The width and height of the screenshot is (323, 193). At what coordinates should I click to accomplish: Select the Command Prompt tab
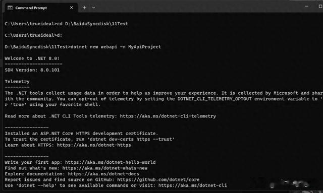(x=40, y=8)
